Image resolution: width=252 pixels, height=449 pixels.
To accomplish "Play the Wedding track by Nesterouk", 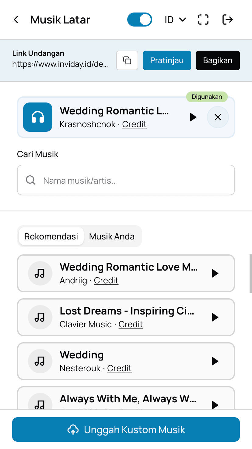I will tap(215, 361).
